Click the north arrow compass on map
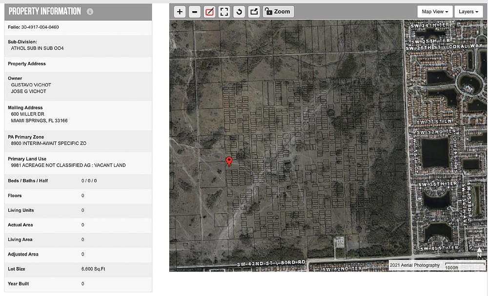Screen dimensions: 488x296 tap(479, 252)
